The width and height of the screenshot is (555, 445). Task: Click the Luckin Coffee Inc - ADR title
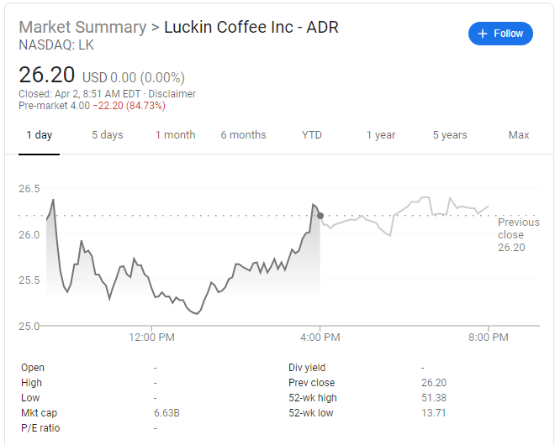tap(251, 27)
